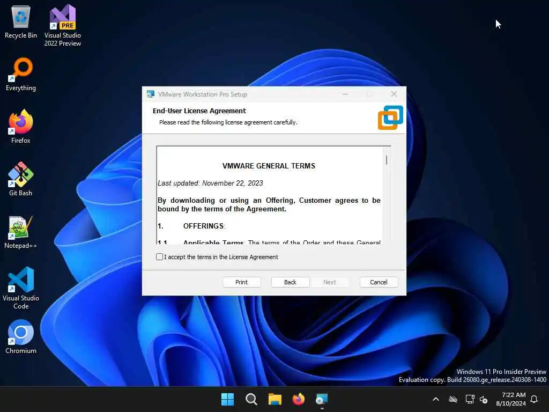
Task: Open the Recycle Bin desktop icon
Action: (21, 21)
